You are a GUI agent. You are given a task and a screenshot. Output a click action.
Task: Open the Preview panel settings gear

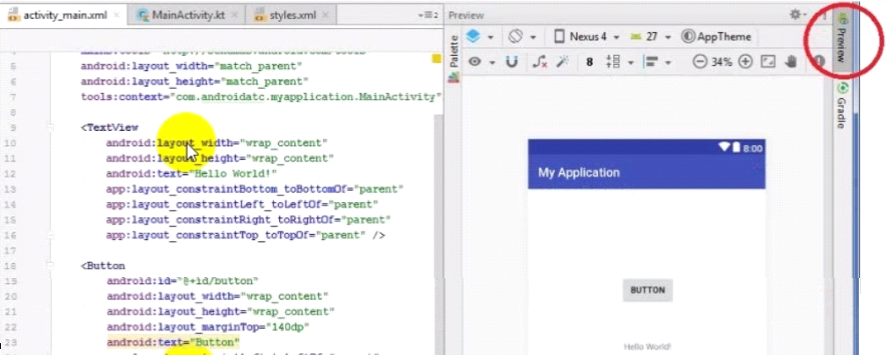[x=797, y=15]
